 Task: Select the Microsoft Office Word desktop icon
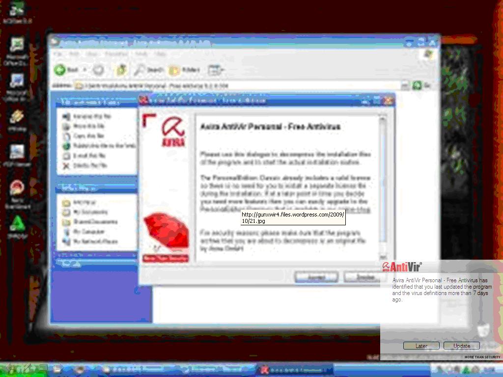17,87
